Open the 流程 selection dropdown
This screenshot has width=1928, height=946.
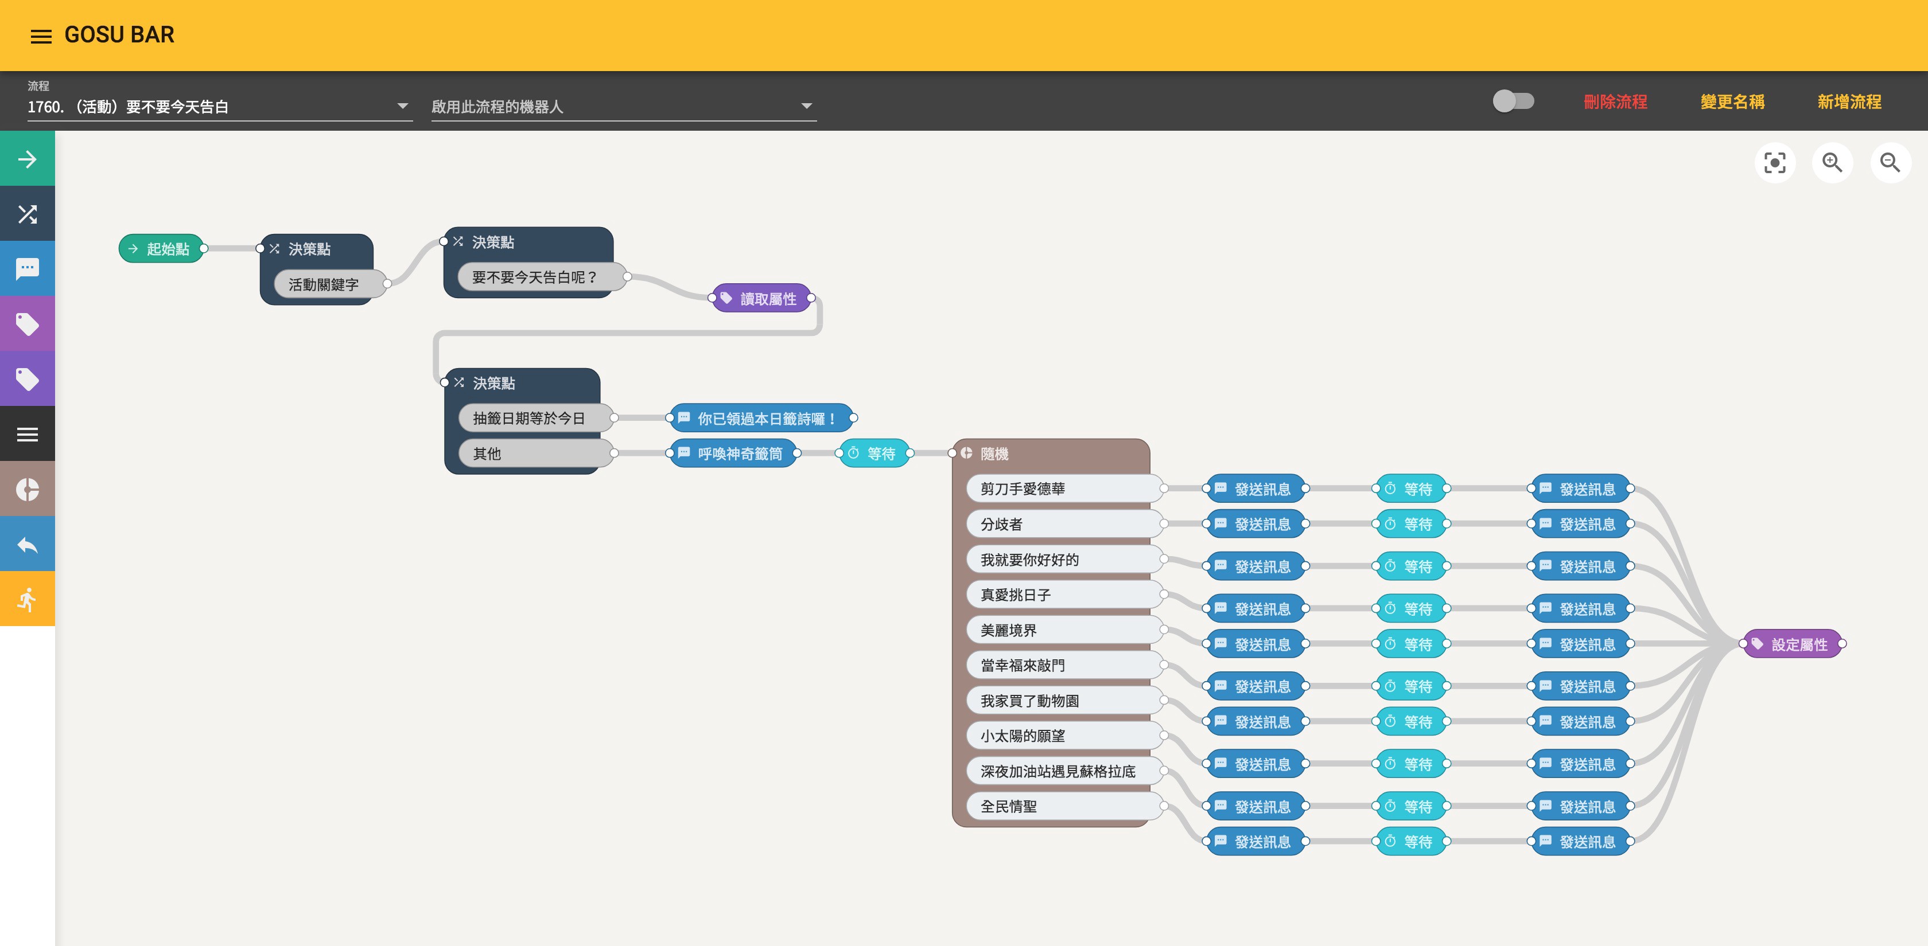click(219, 106)
